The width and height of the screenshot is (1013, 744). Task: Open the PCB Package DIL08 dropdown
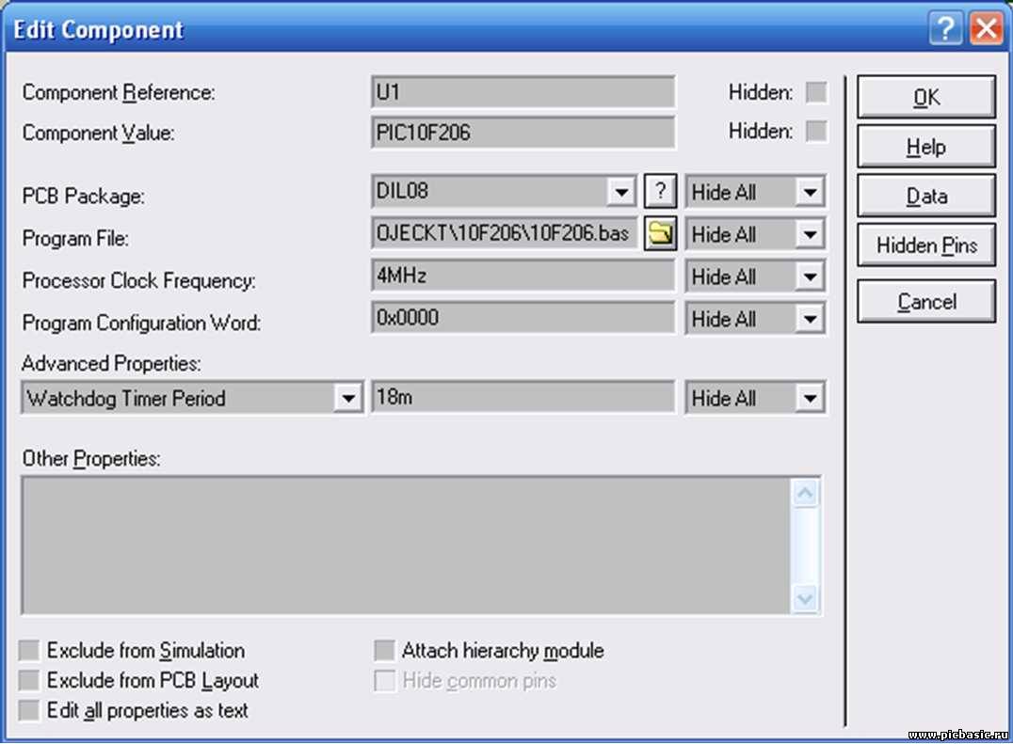(621, 192)
